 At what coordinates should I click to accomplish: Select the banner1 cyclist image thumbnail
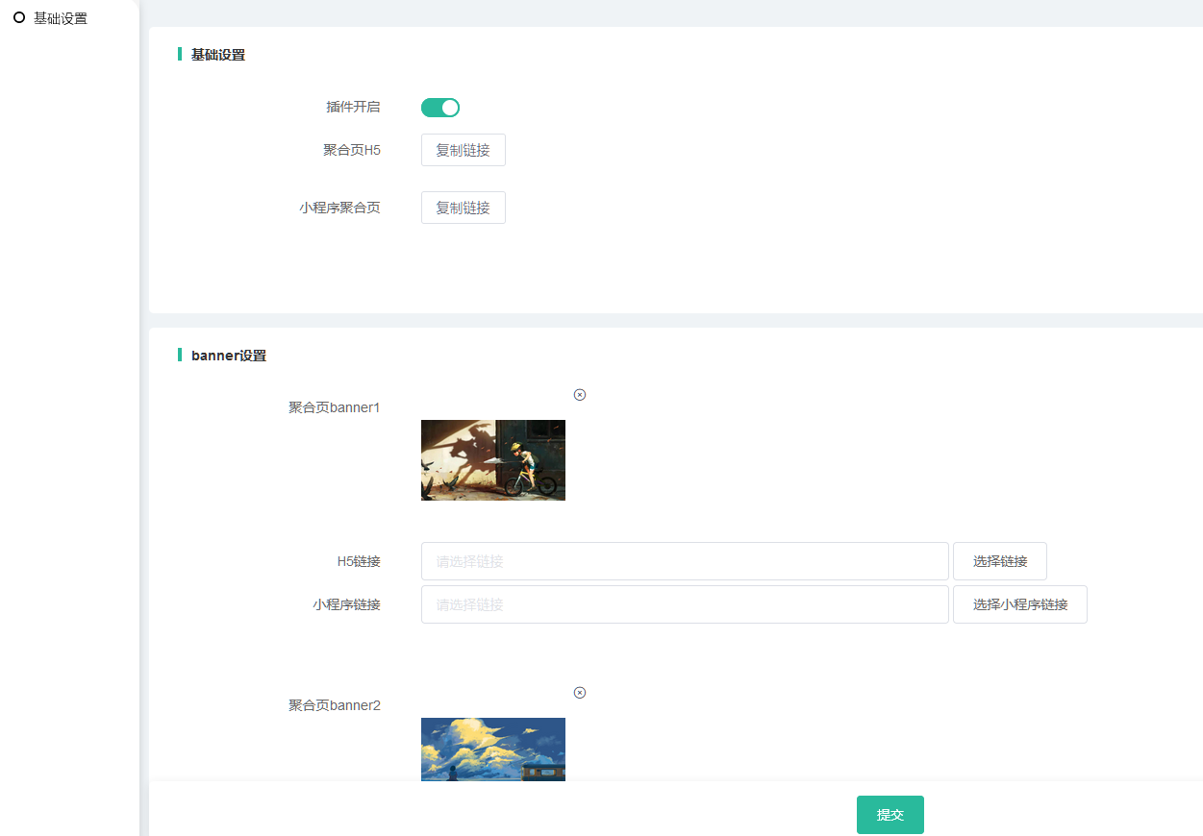click(x=493, y=460)
